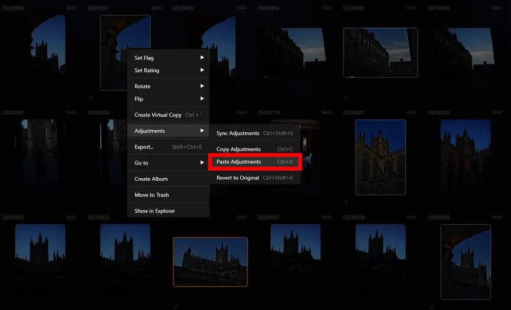The width and height of the screenshot is (511, 310).
Task: Pick the DSC00055 photo thumbnail
Action: pyautogui.click(x=380, y=53)
